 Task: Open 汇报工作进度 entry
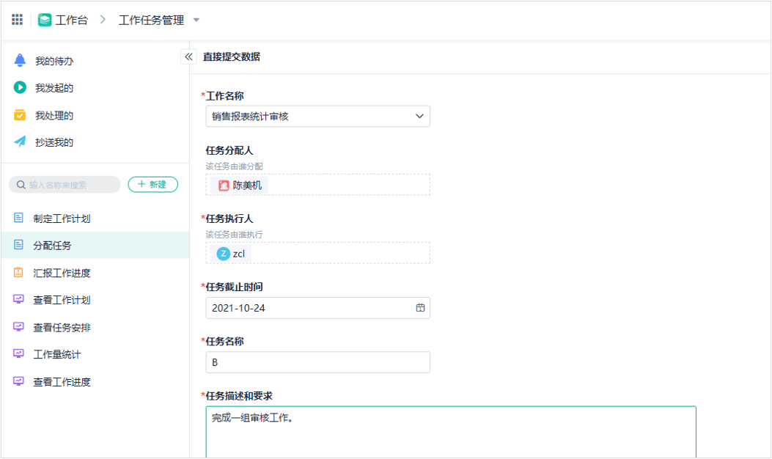(62, 273)
